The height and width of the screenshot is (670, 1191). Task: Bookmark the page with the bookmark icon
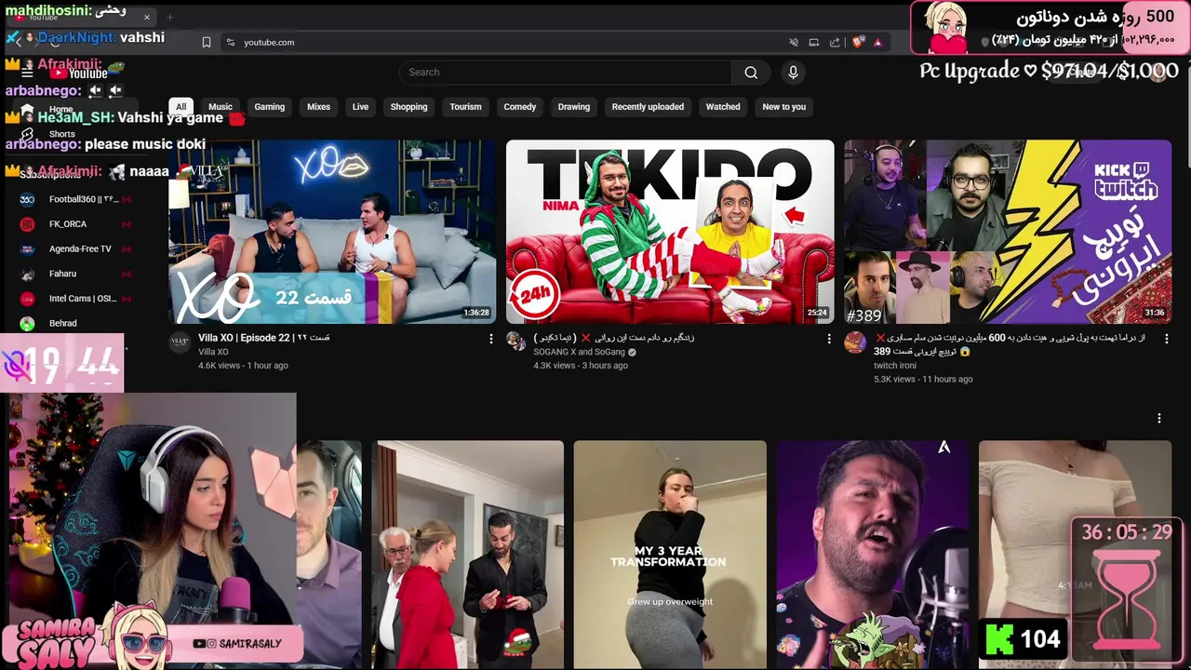[207, 42]
